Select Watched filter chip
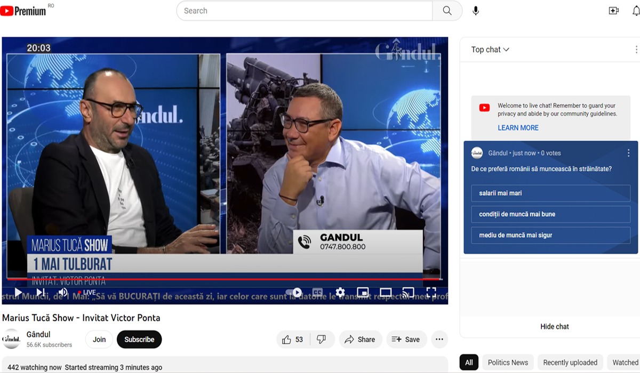The width and height of the screenshot is (640, 373). 624,362
